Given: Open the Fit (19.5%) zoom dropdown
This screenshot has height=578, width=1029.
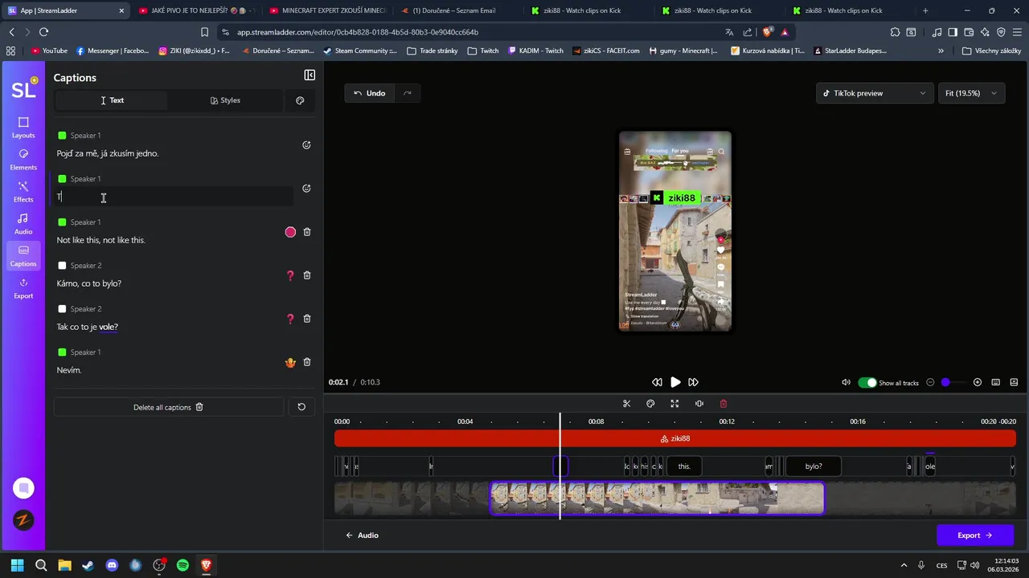Looking at the screenshot, I should [971, 93].
